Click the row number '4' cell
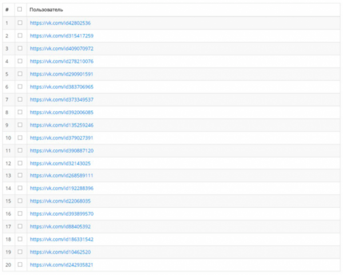 [7, 61]
